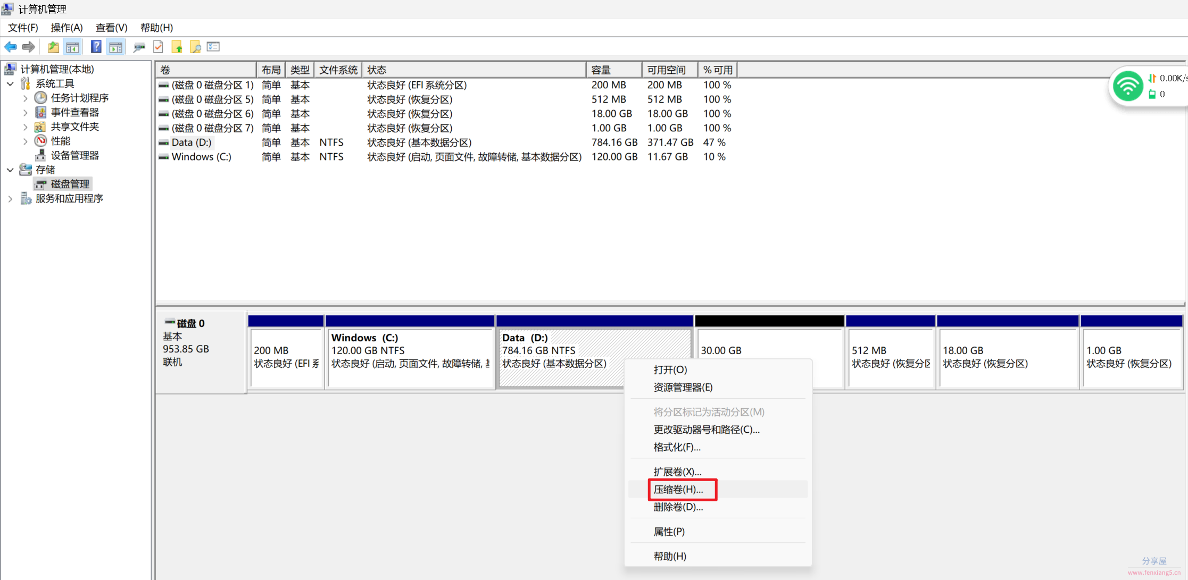Choose 格式化(F)... from context menu

[x=718, y=447]
